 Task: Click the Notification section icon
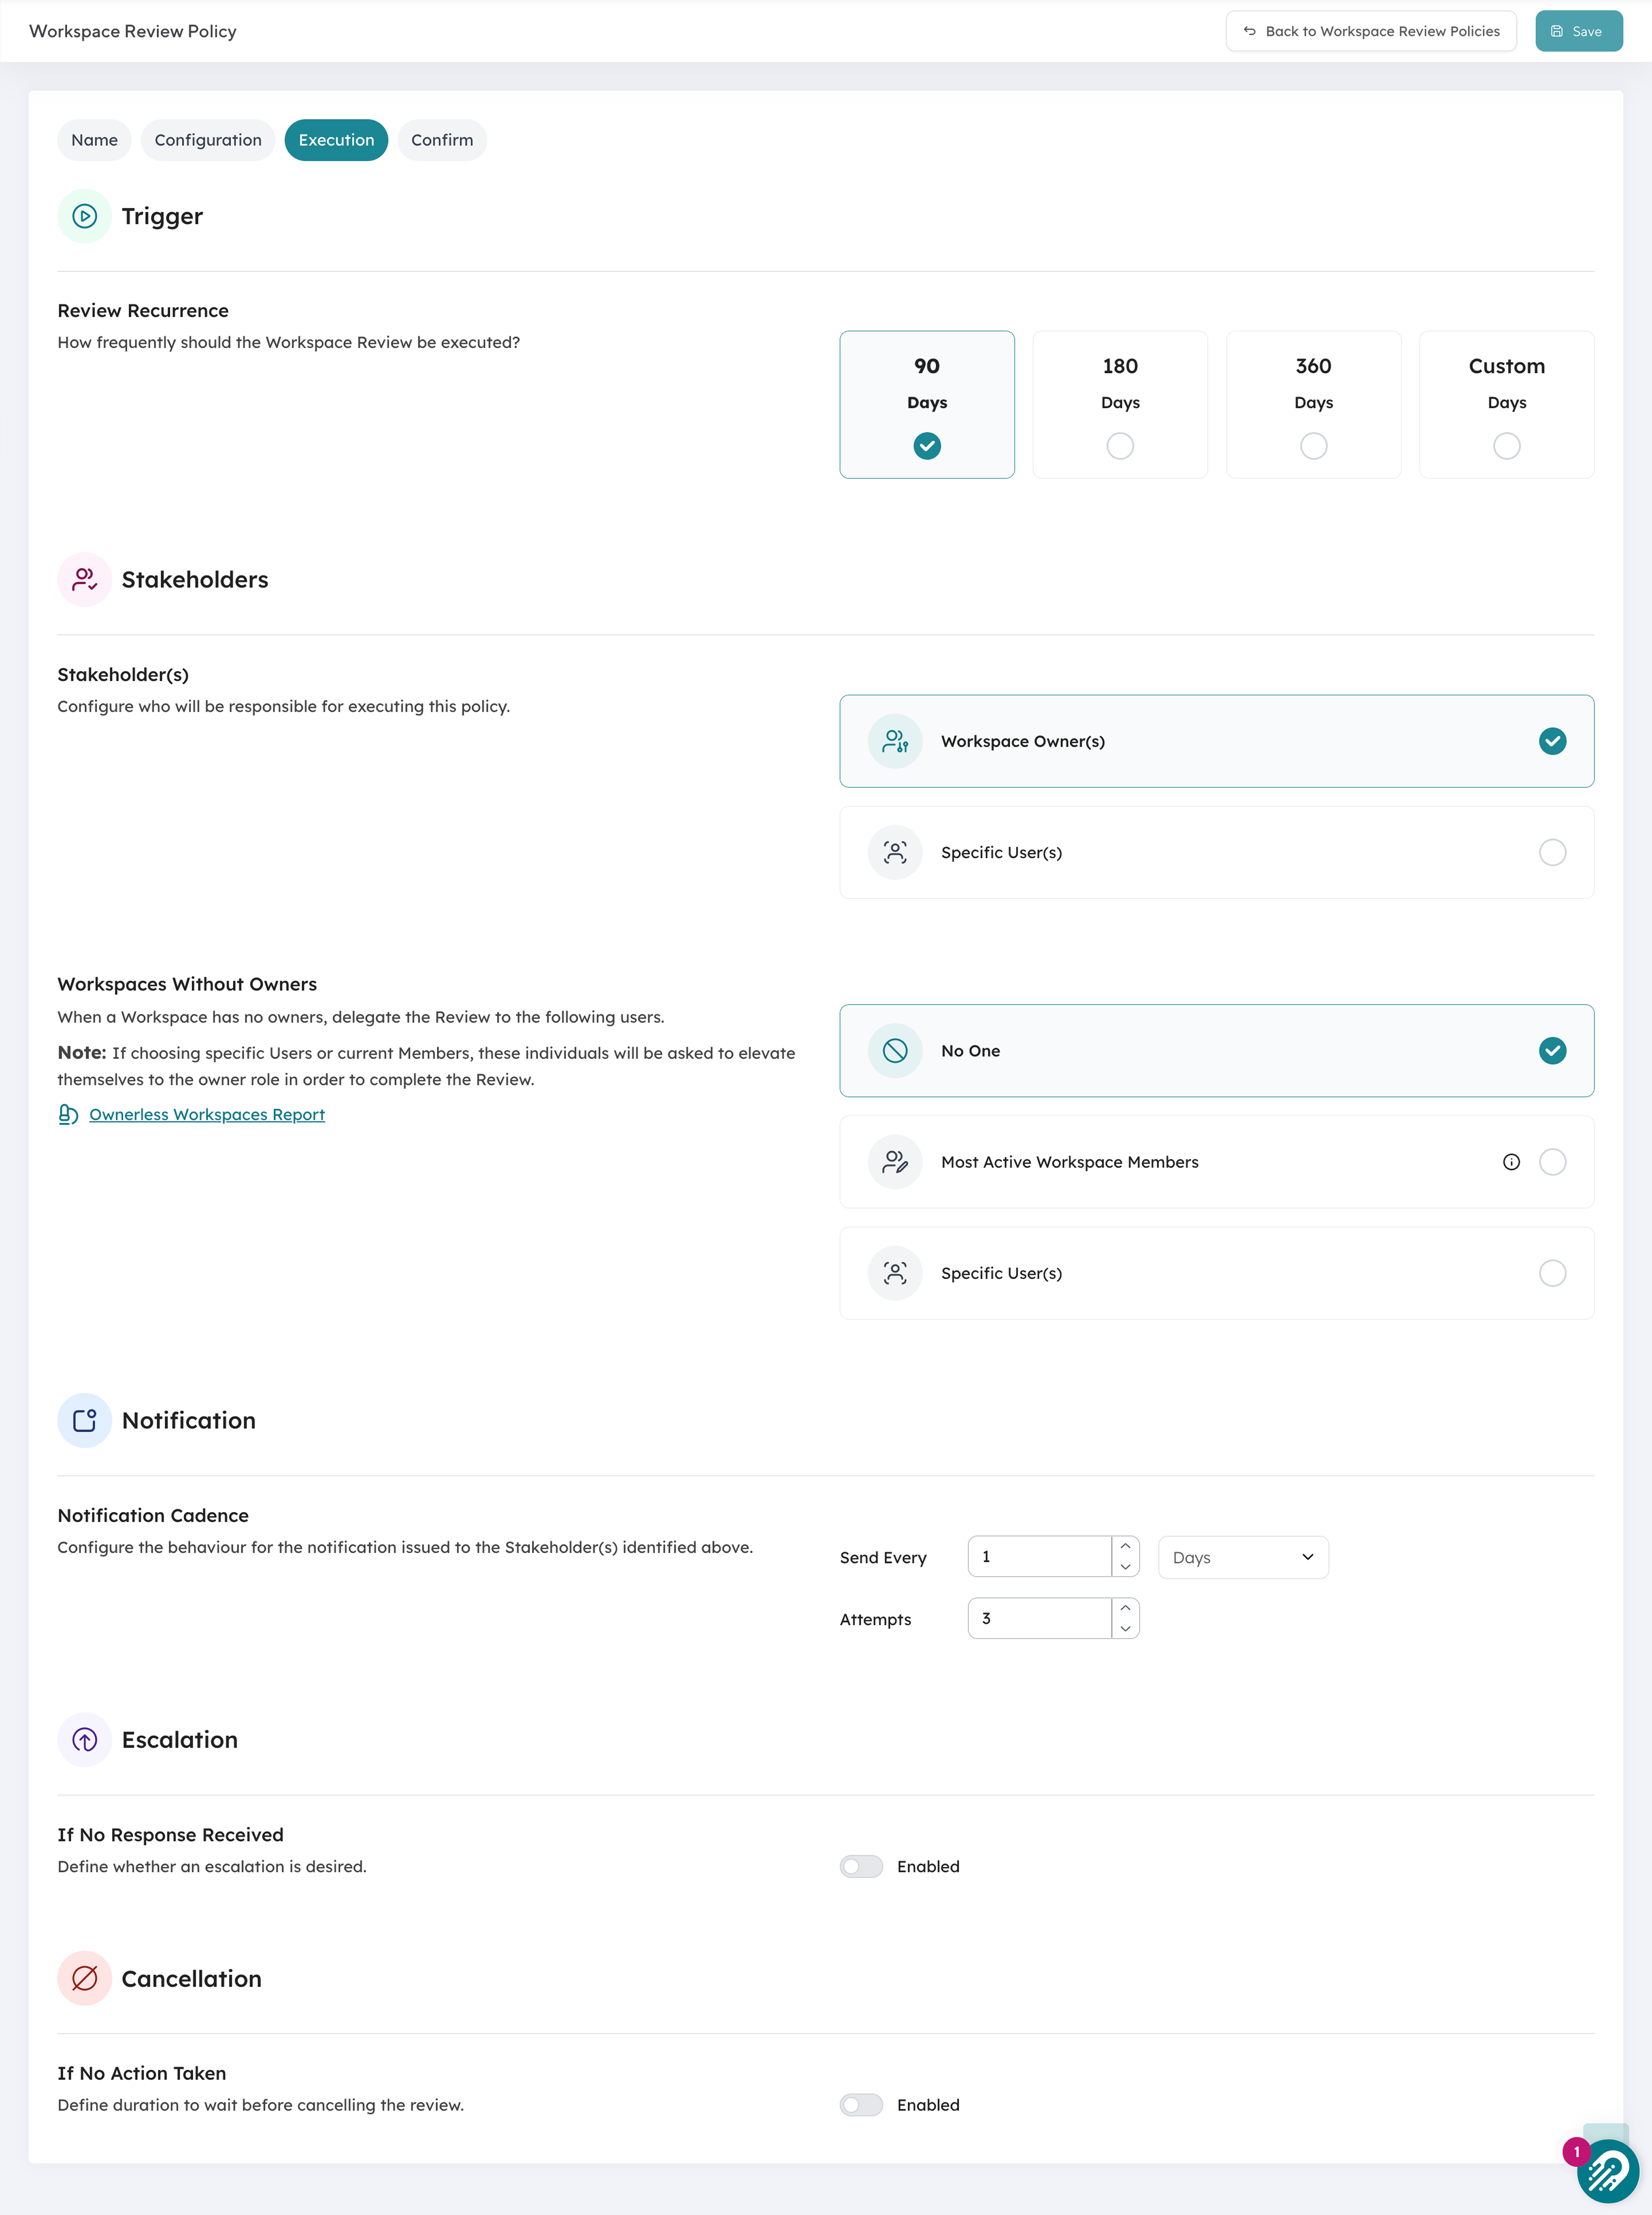click(85, 1420)
